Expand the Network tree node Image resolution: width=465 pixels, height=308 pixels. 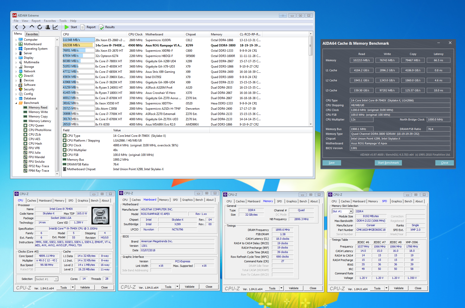coord(16,72)
